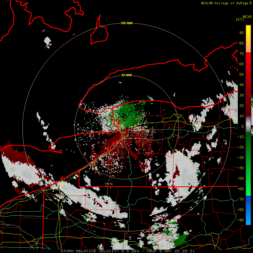Click the -30 legend value
The width and height of the screenshot is (253, 253).
click(x=240, y=158)
